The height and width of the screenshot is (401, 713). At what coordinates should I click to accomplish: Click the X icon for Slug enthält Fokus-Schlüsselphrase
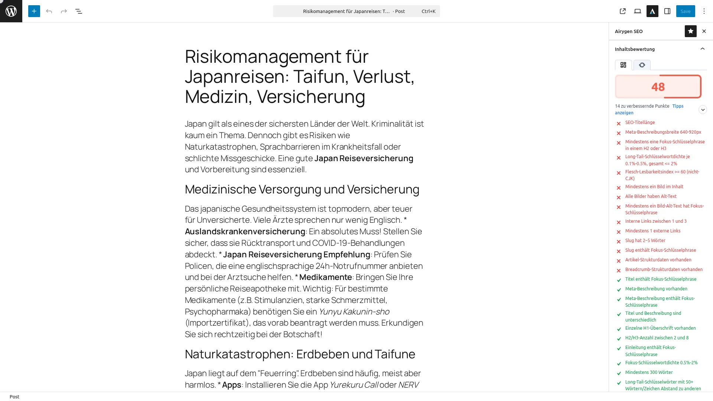619,251
